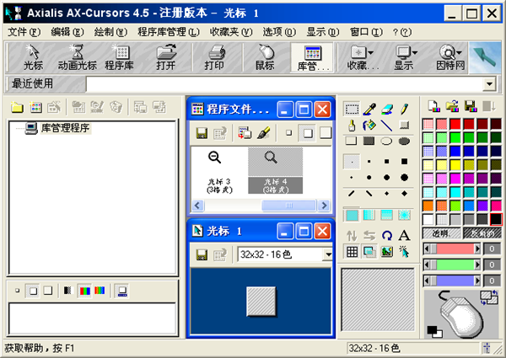Image resolution: width=506 pixels, height=358 pixels.
Task: Click save icon in 程序文件 window
Action: (202, 133)
